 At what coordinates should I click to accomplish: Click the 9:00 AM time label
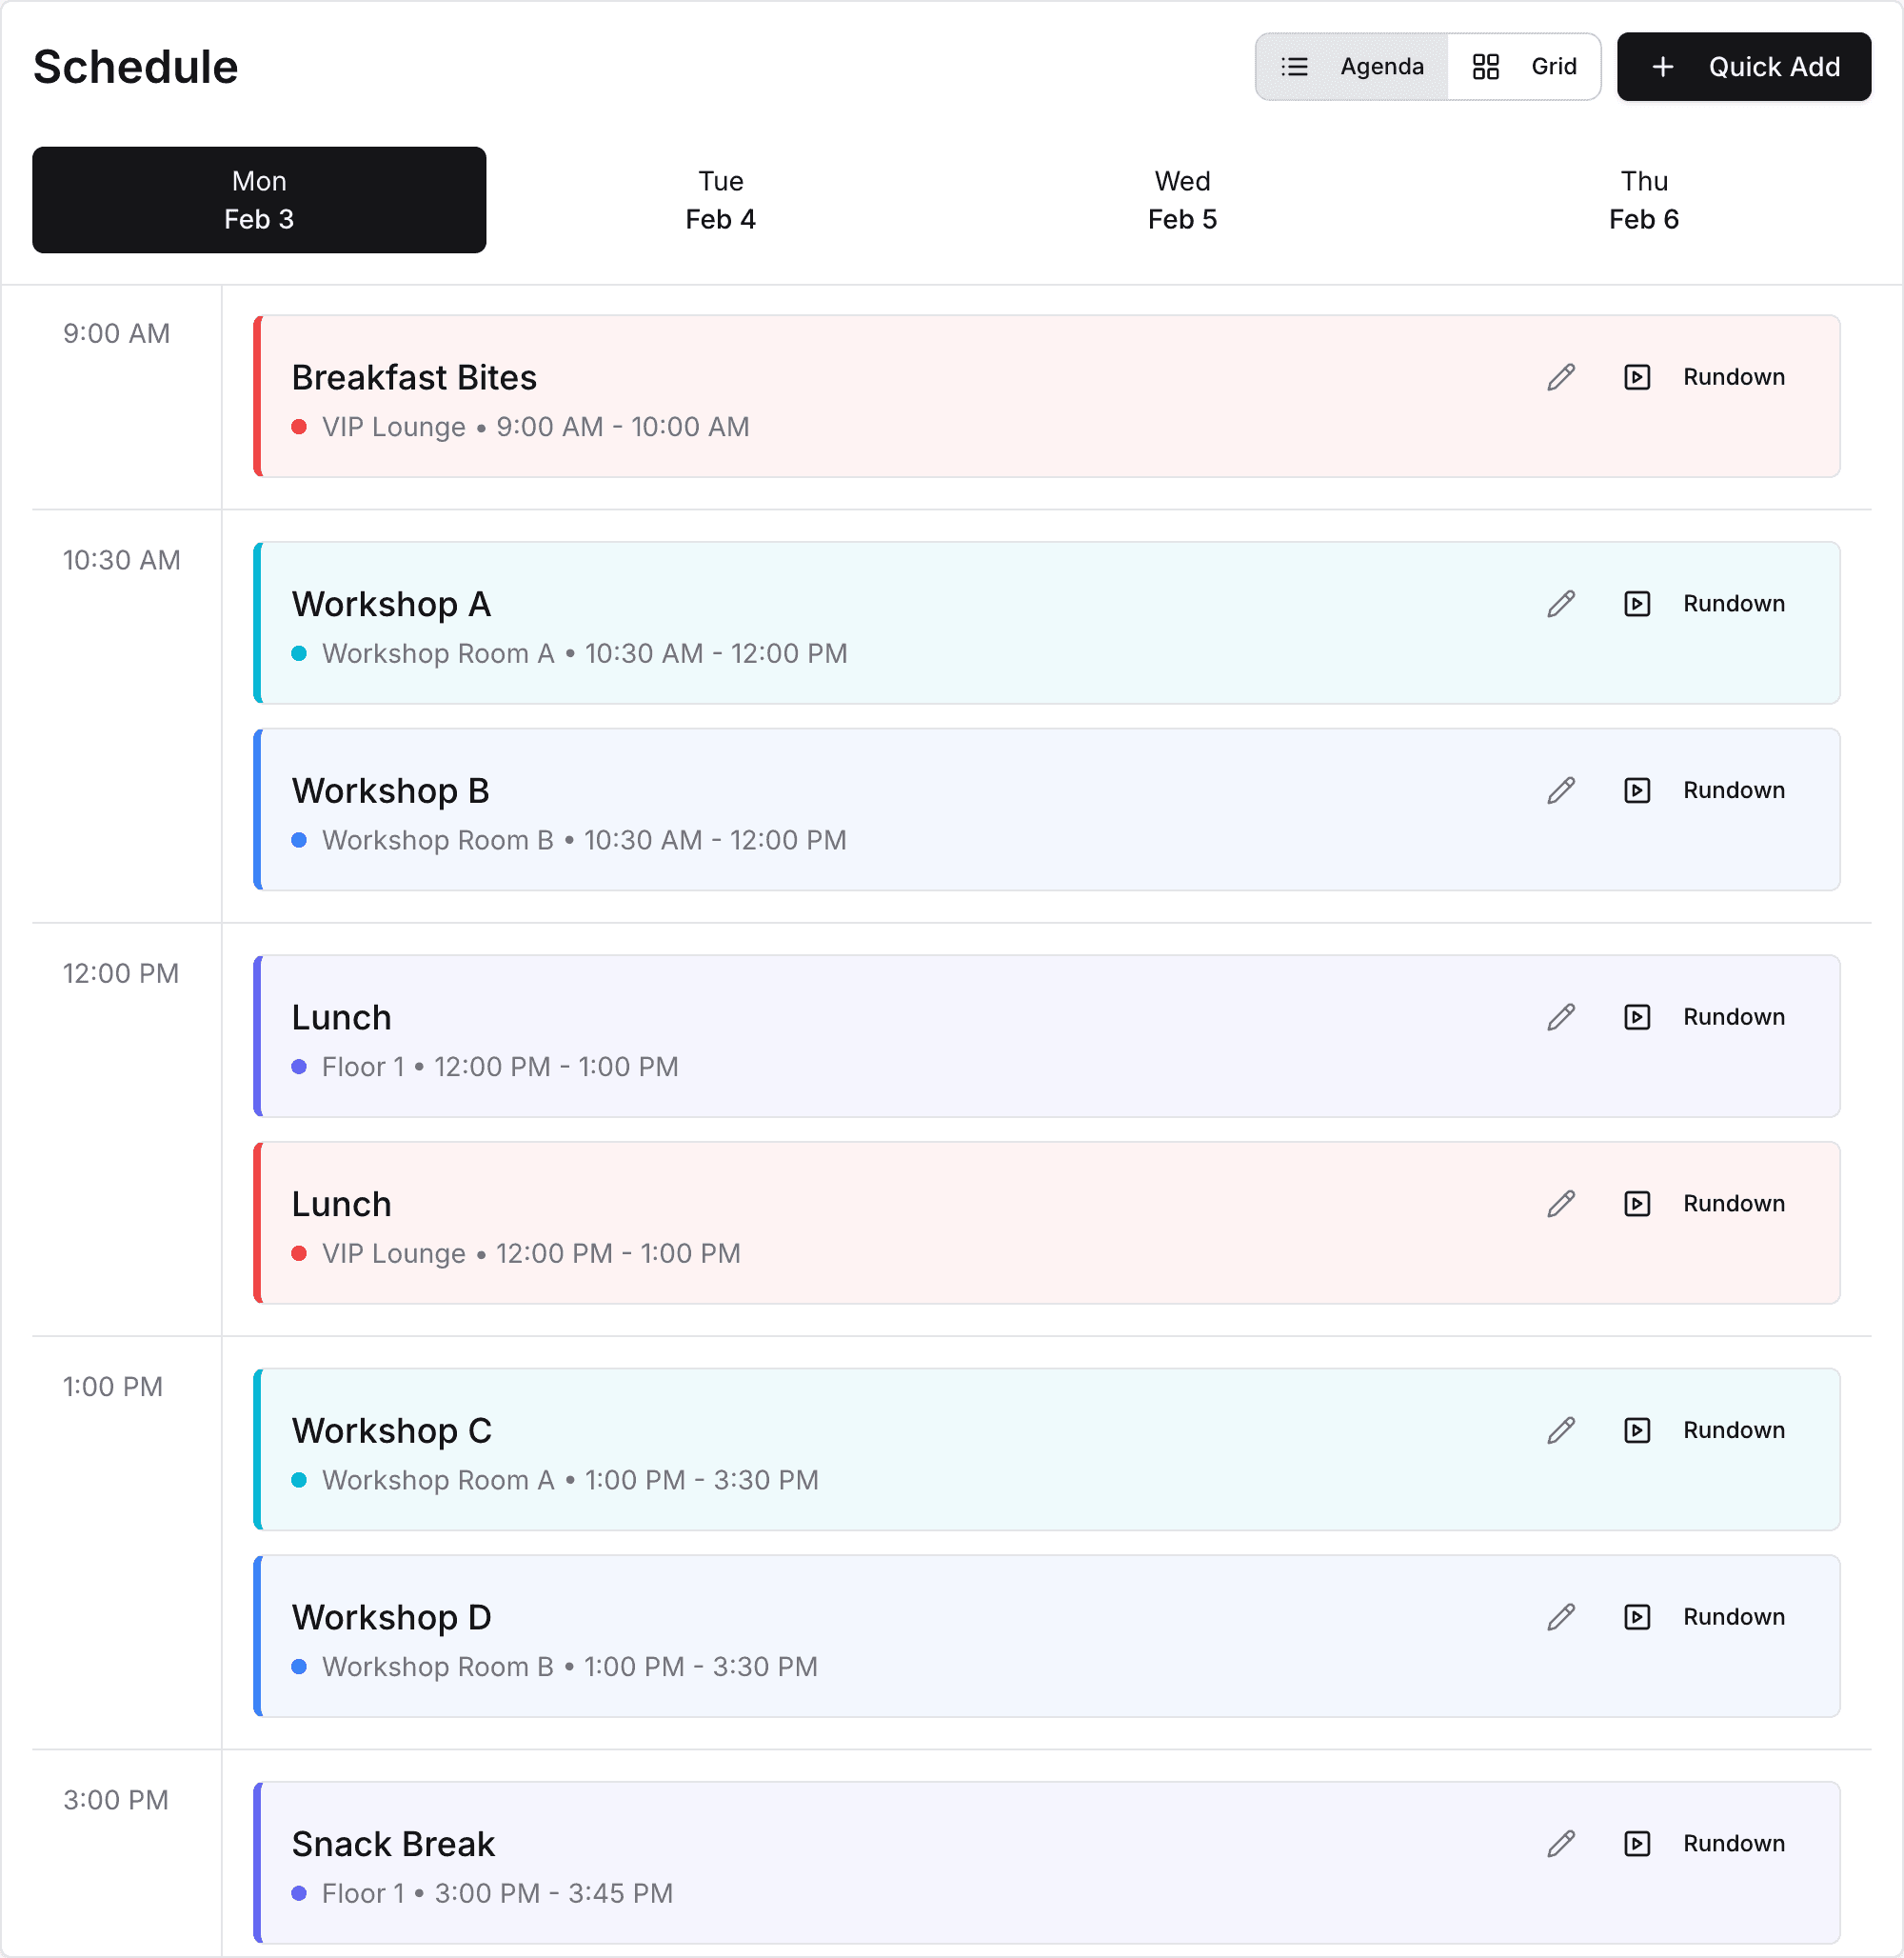coord(117,334)
